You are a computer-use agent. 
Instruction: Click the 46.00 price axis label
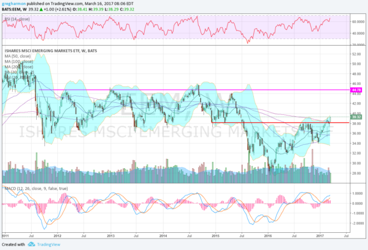[356, 84]
